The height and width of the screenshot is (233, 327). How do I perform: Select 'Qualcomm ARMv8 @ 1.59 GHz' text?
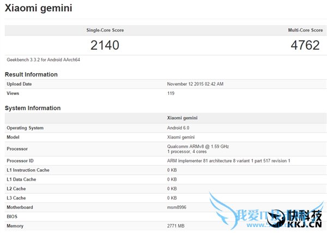tap(198, 146)
